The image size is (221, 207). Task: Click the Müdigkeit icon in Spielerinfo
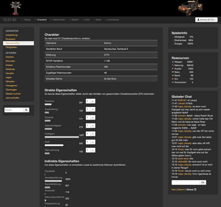(x=172, y=37)
